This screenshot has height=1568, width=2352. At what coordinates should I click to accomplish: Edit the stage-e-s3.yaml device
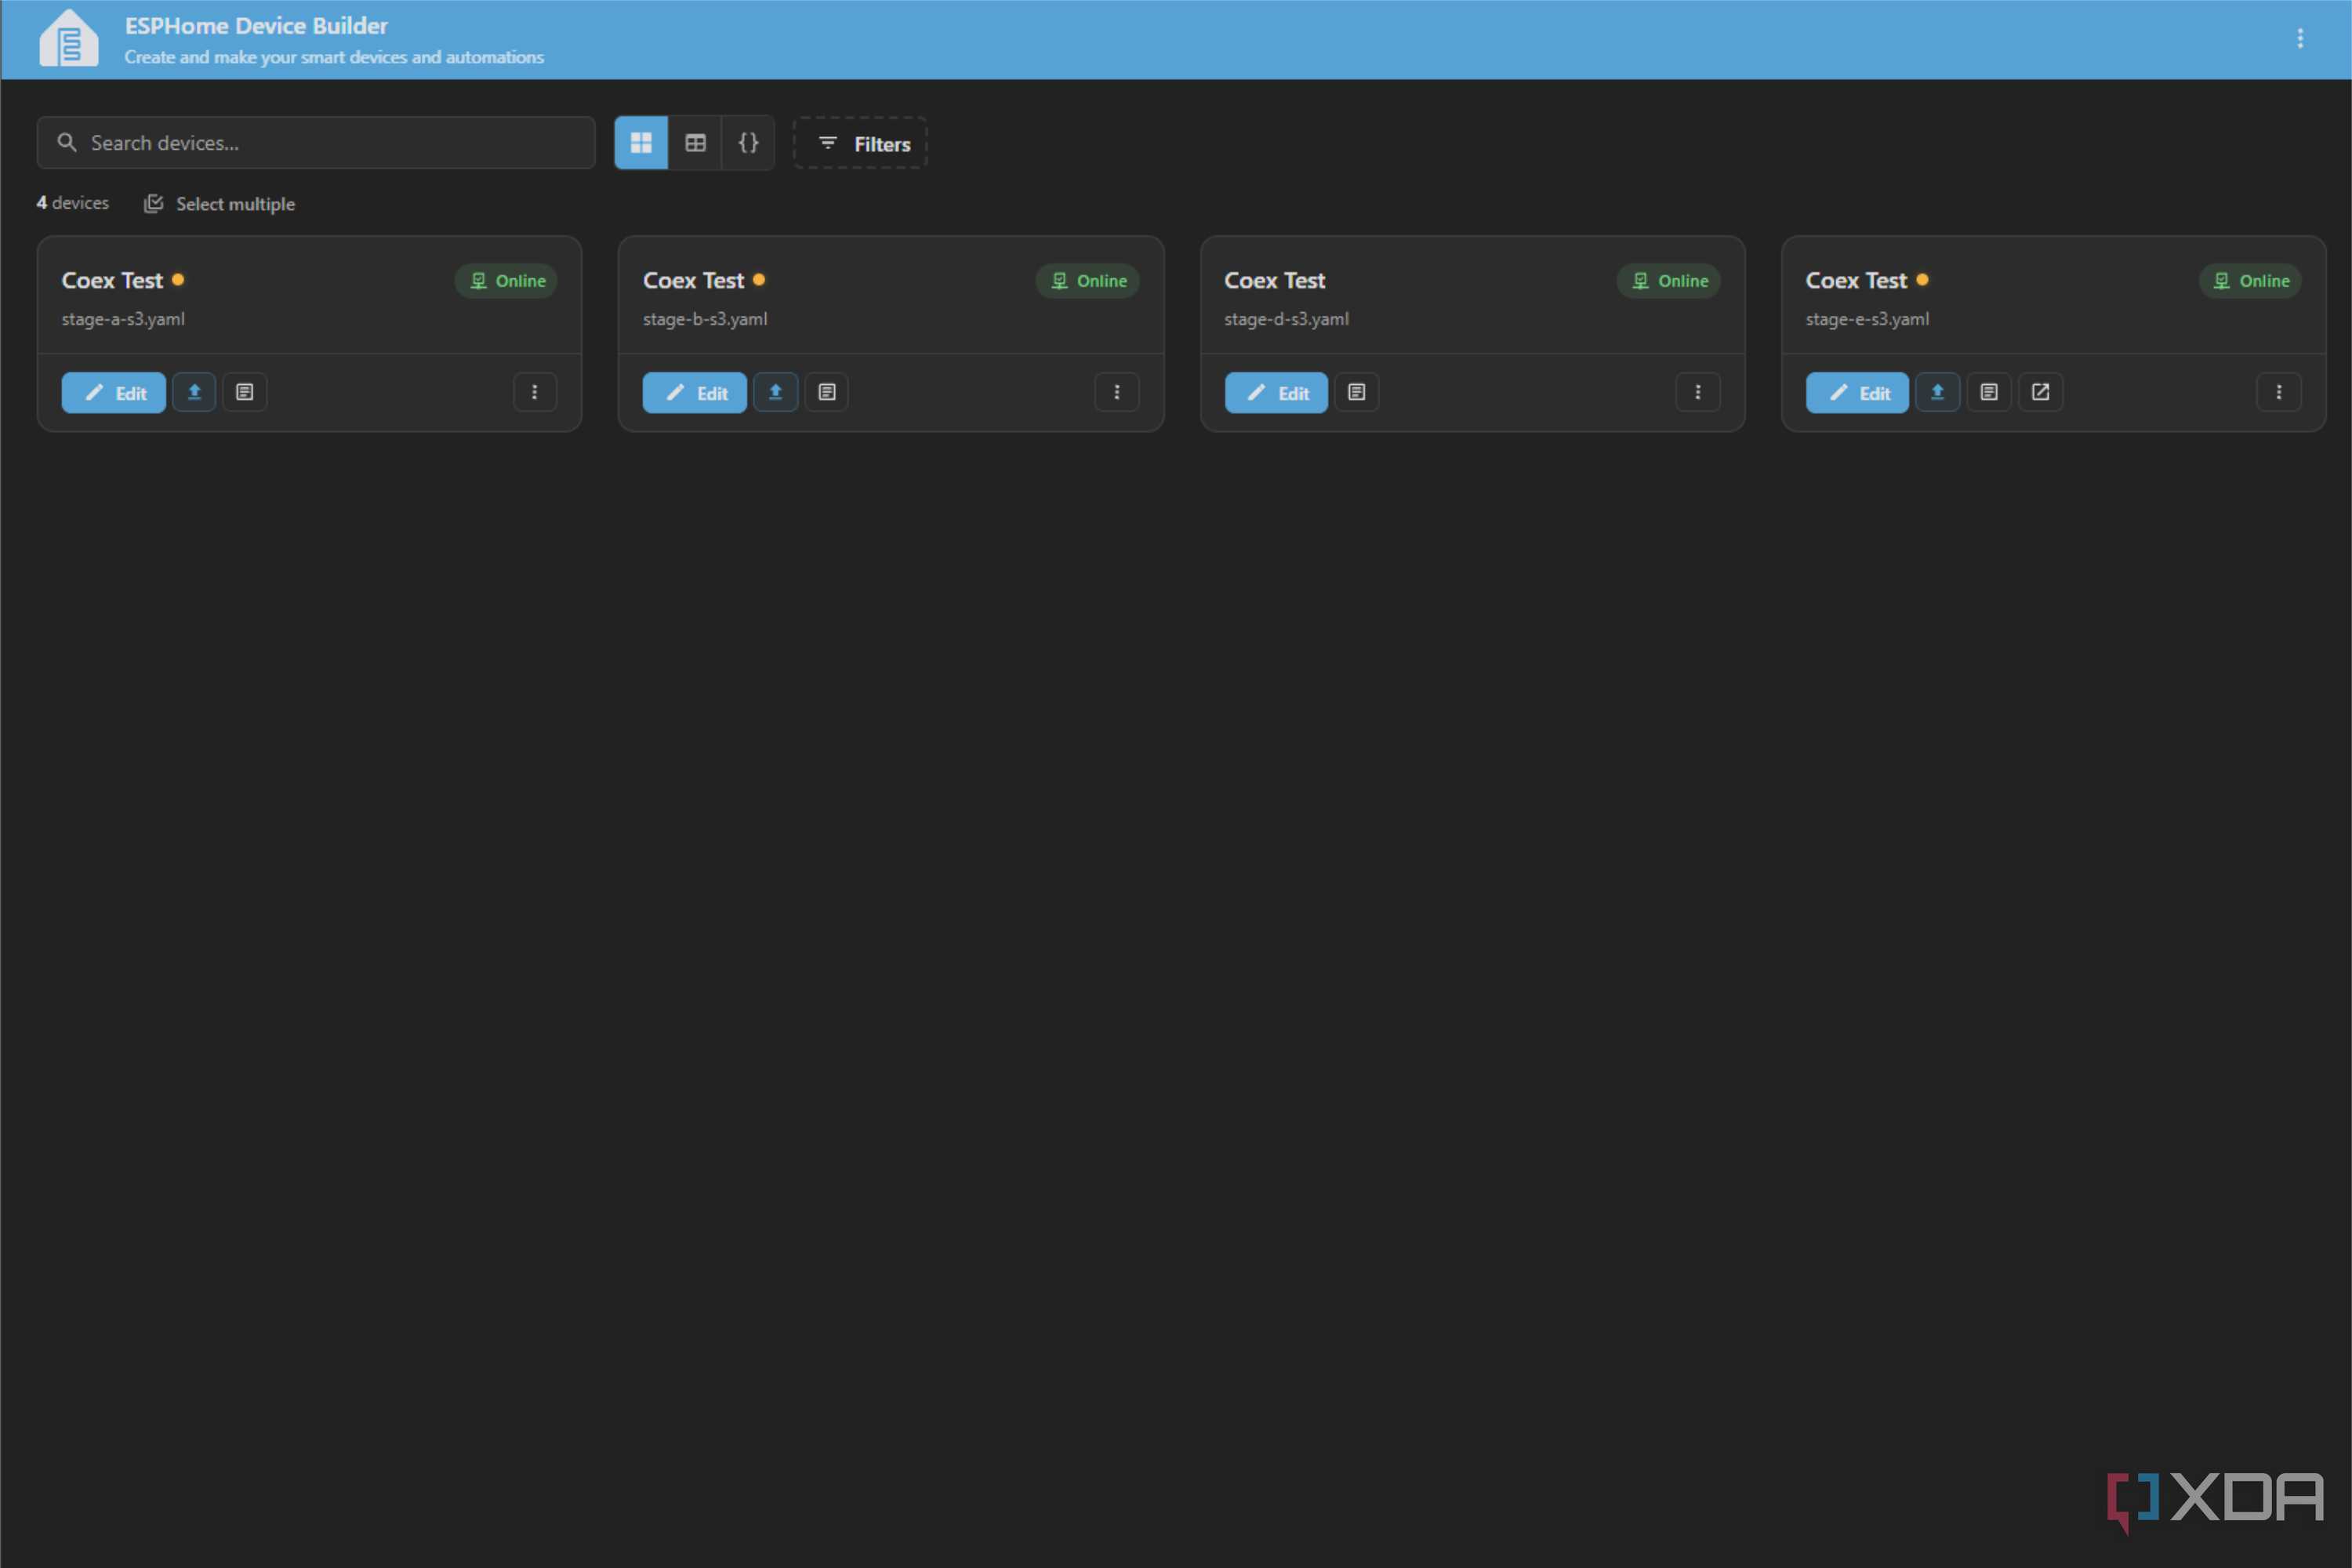click(1857, 393)
